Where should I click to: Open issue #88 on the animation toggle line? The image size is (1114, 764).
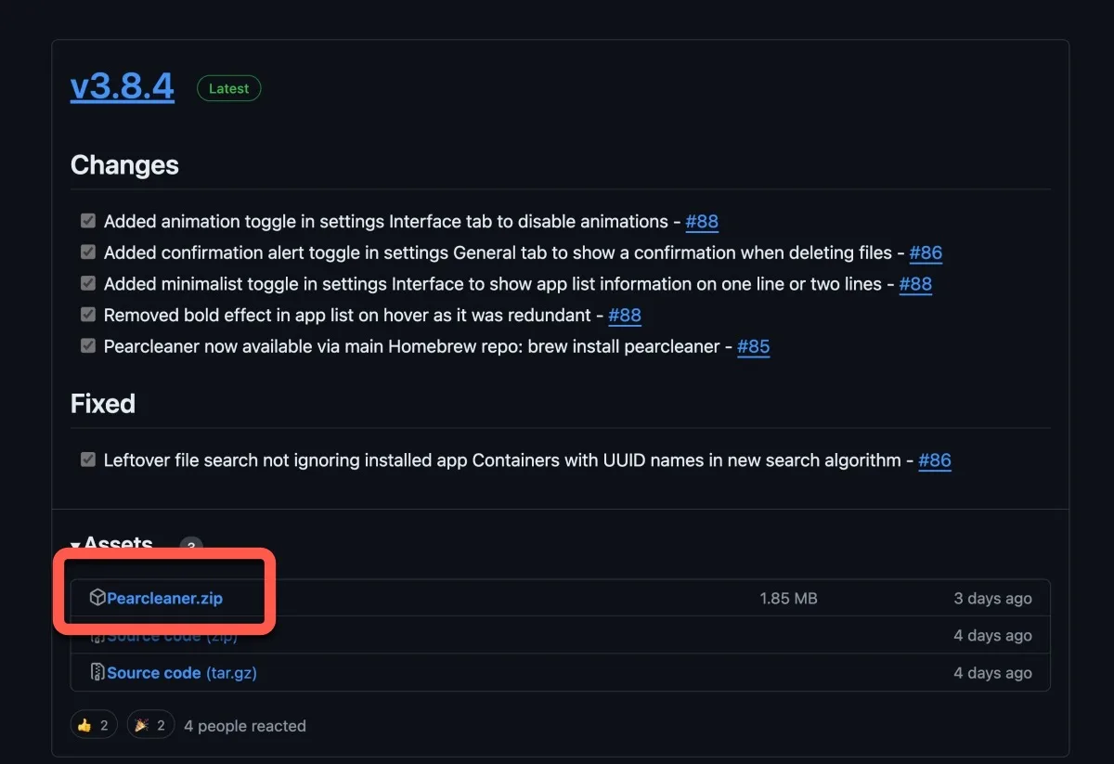pyautogui.click(x=702, y=222)
